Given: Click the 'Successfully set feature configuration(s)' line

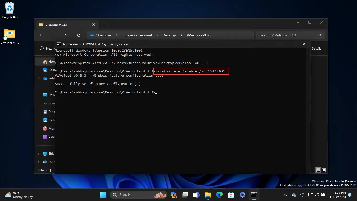Looking at the screenshot, I should click(x=98, y=84).
